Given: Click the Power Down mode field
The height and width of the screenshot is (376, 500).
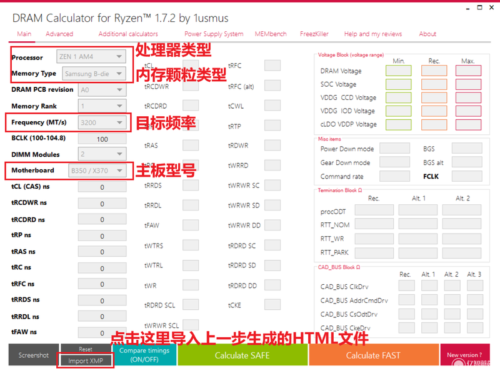Looking at the screenshot, I should [395, 148].
